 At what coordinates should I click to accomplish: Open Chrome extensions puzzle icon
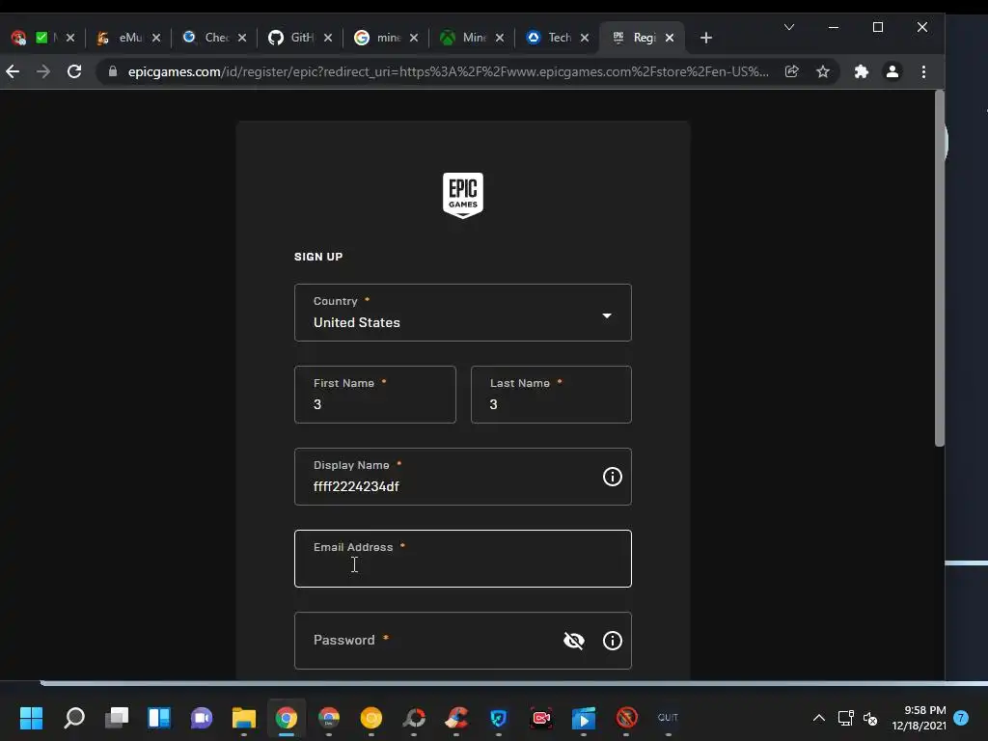coord(862,71)
